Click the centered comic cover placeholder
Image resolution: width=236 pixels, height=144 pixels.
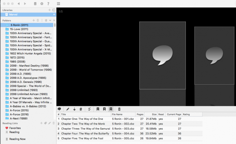(x=163, y=55)
